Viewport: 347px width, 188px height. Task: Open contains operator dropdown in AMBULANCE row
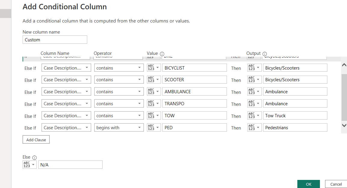pyautogui.click(x=119, y=91)
